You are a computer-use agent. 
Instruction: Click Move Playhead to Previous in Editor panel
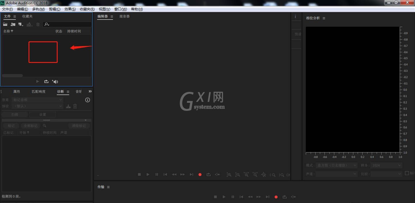pos(165,174)
